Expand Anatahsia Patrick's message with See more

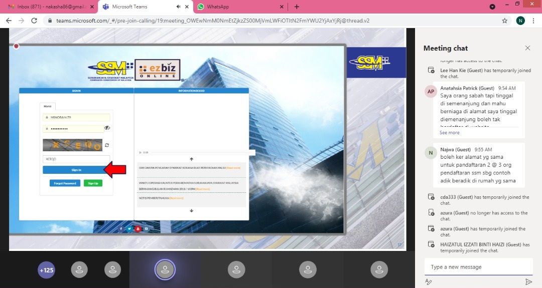pyautogui.click(x=449, y=133)
